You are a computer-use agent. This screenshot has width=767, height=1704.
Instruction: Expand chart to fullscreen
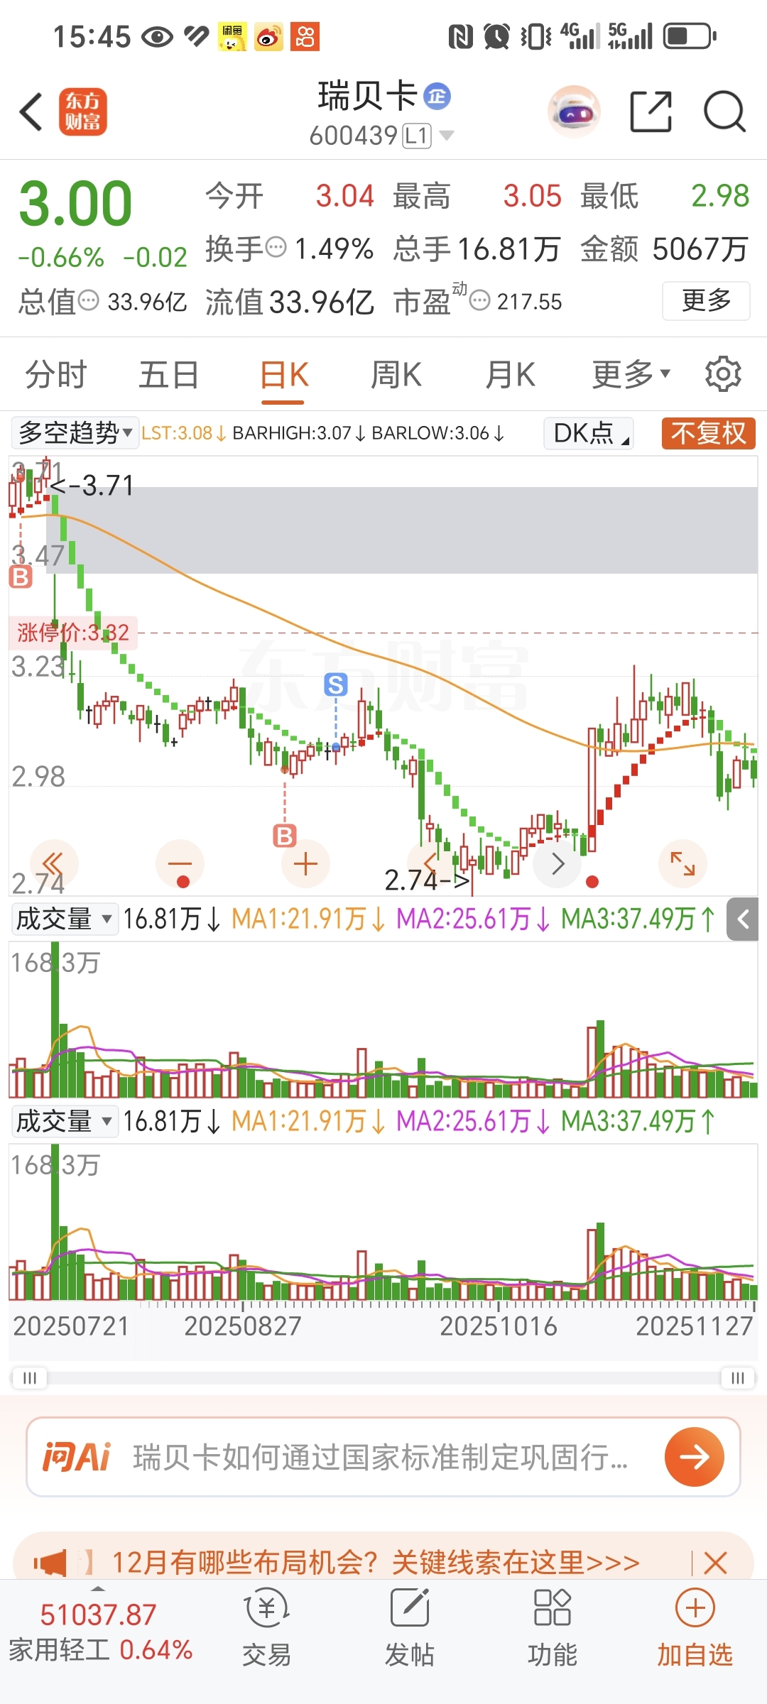[x=683, y=863]
